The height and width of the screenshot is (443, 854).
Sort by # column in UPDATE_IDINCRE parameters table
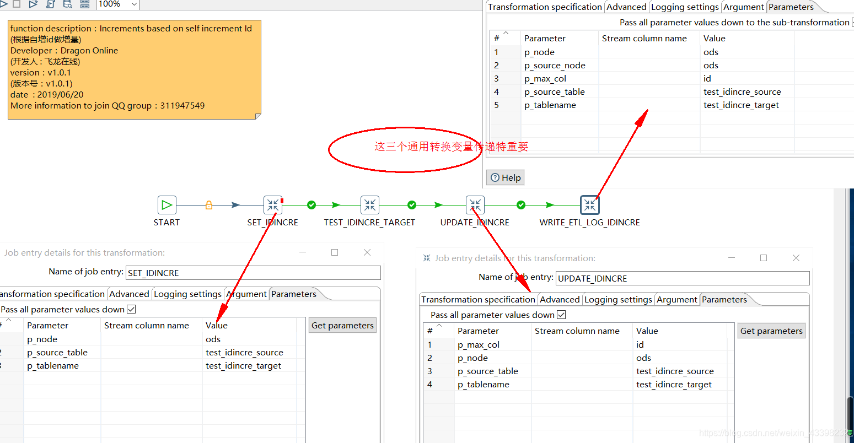point(438,331)
